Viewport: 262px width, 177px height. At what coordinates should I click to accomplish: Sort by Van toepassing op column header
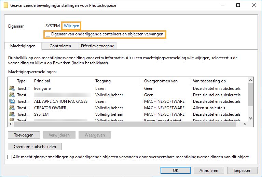(x=219, y=81)
